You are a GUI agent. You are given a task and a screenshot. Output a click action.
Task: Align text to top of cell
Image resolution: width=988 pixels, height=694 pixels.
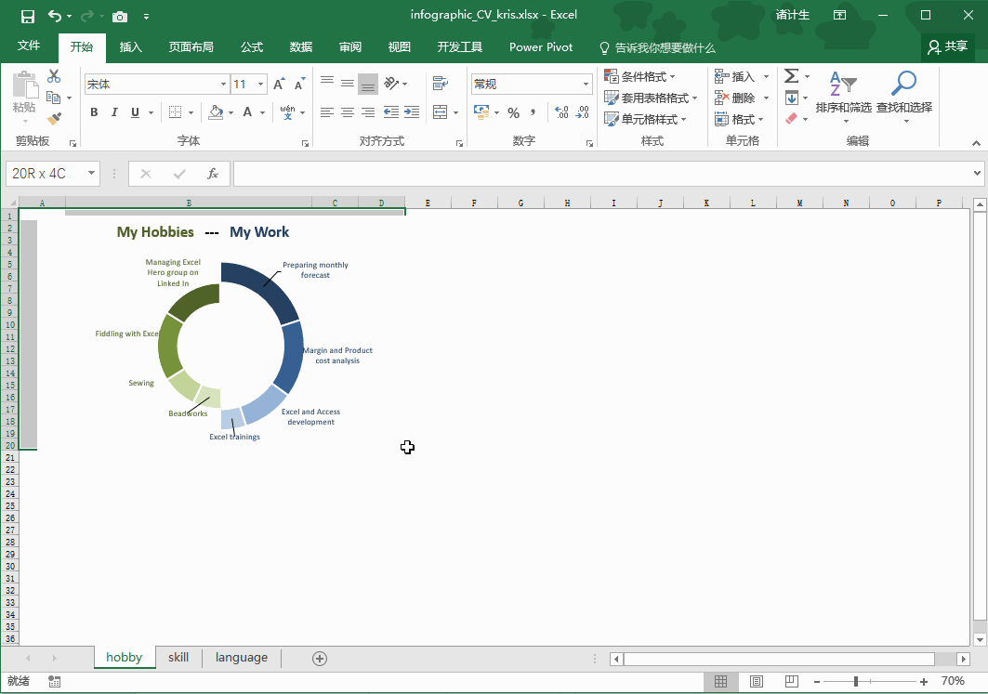point(327,83)
